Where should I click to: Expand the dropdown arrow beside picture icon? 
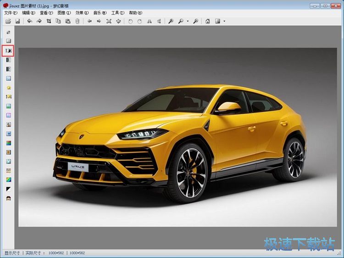click(x=224, y=21)
